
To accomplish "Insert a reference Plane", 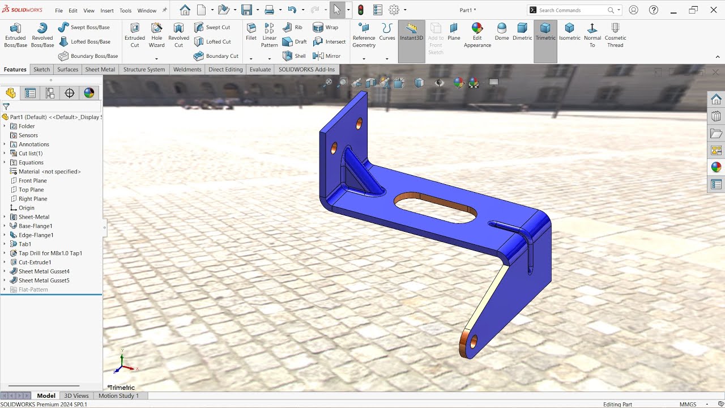I will pyautogui.click(x=454, y=32).
